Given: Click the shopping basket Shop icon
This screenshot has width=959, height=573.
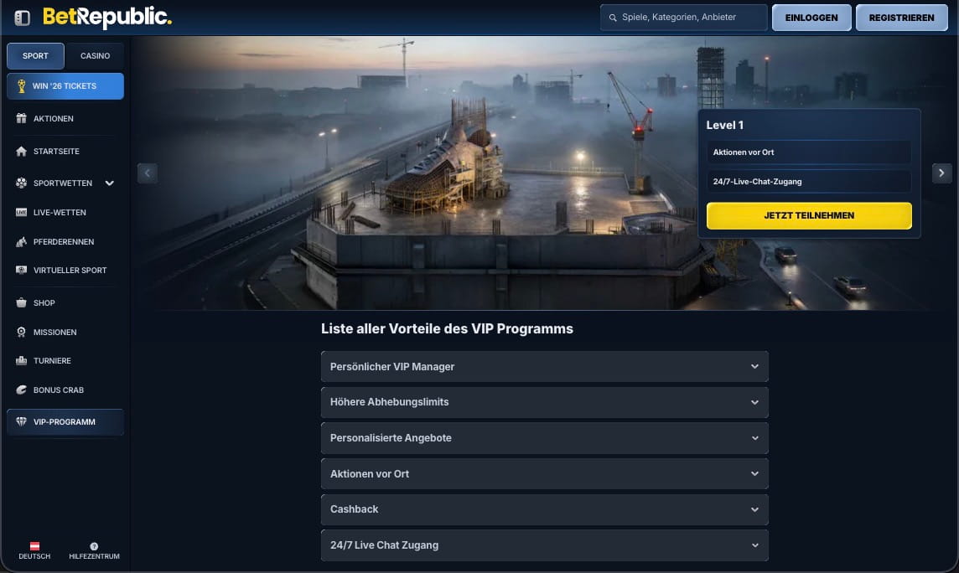Looking at the screenshot, I should (x=21, y=303).
